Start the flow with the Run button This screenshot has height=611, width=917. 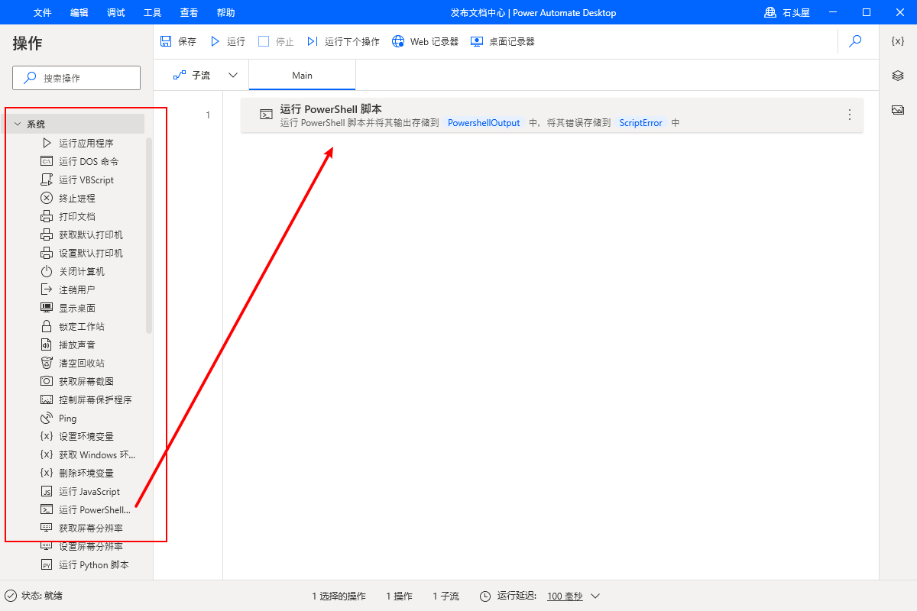pos(228,41)
